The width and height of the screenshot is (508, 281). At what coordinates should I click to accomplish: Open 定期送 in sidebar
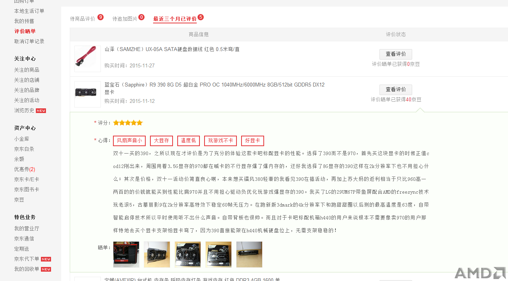(22, 249)
